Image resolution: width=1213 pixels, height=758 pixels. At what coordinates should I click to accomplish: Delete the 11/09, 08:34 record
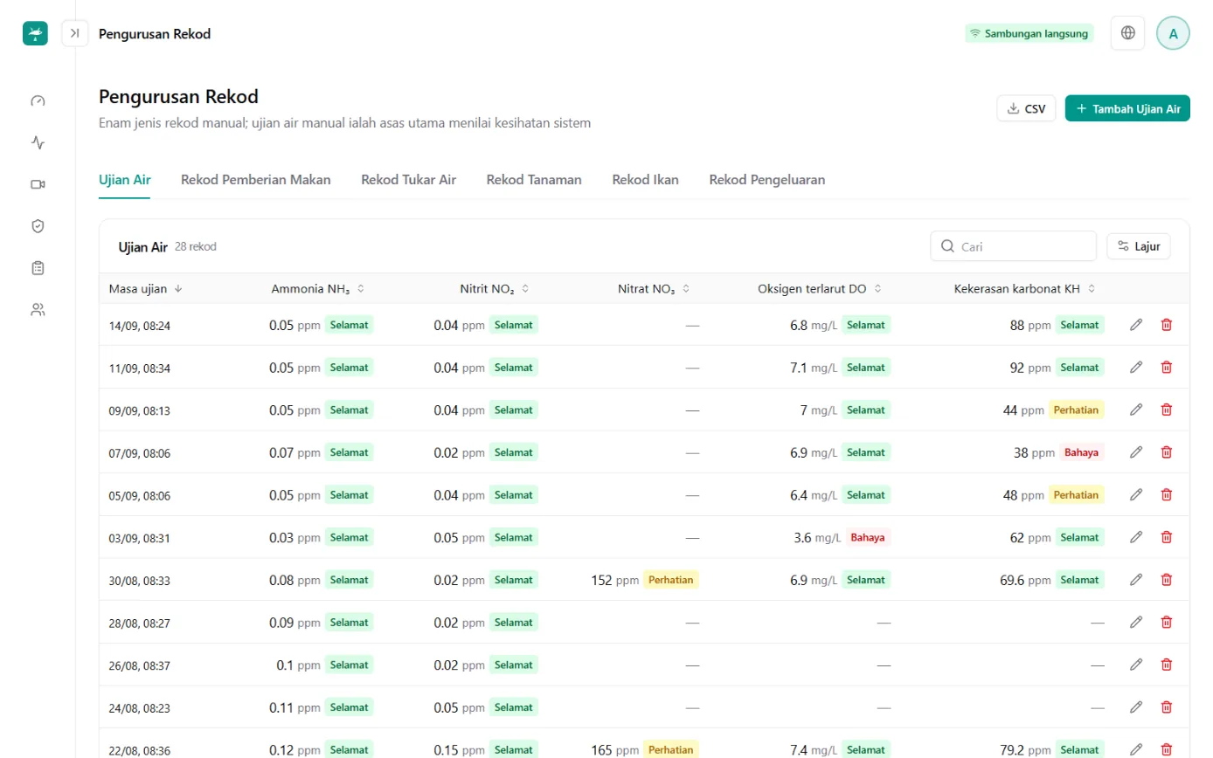(1166, 368)
